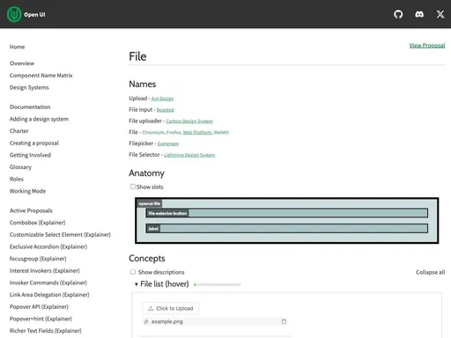Viewport: 451px width, 338px height.
Task: Click the trash icon next to example.png
Action: 284,321
